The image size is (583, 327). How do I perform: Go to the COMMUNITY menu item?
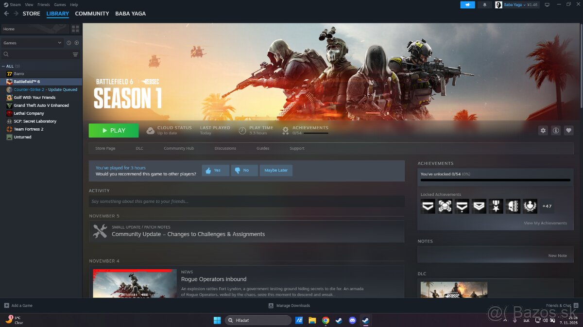(92, 14)
